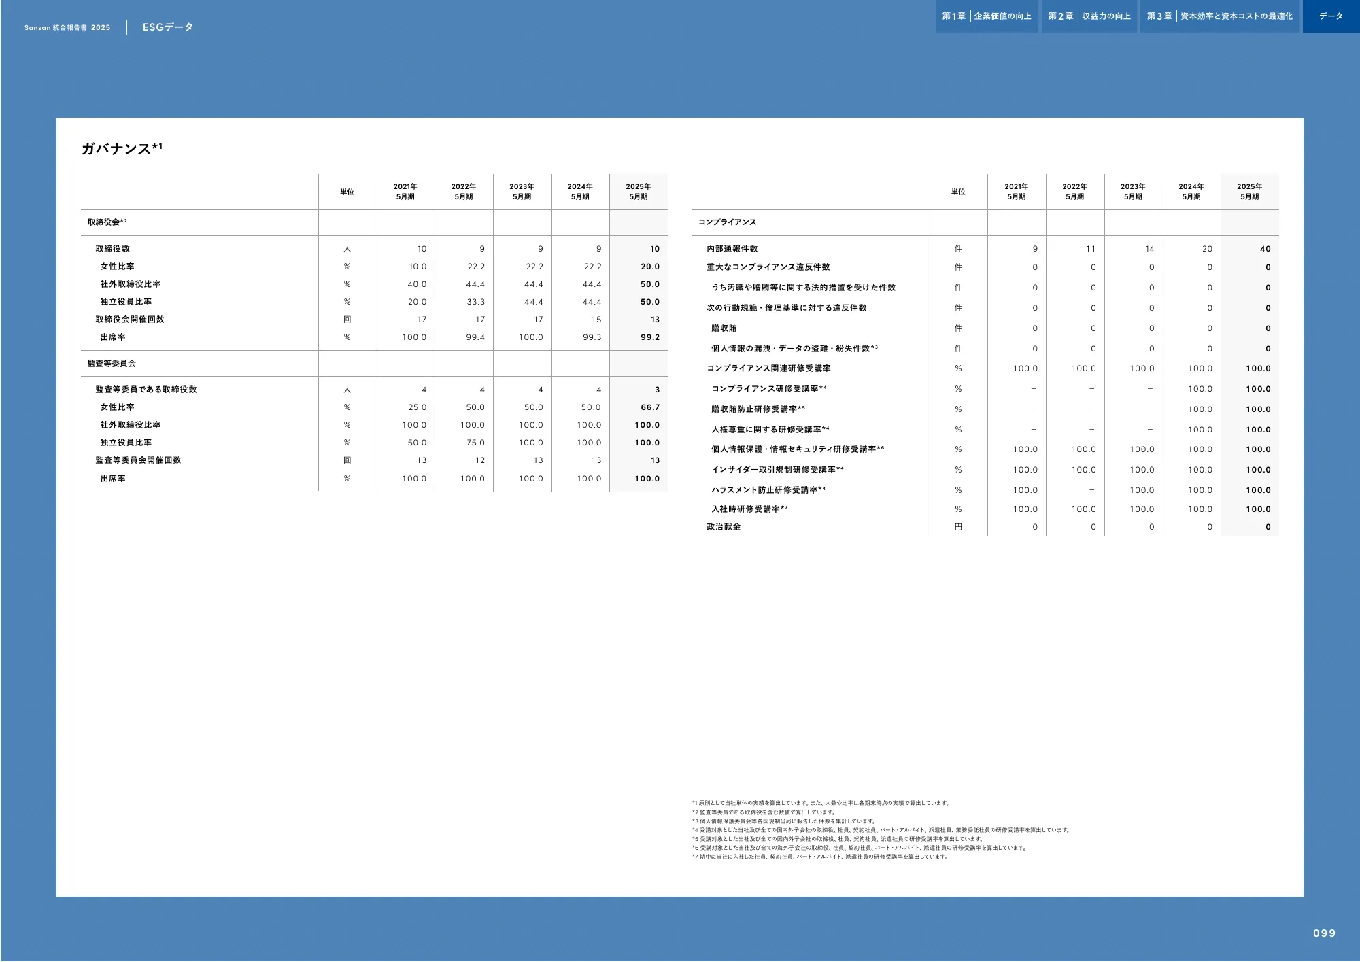
Task: Click the 2025年5月期 column header in left table
Action: tap(638, 192)
